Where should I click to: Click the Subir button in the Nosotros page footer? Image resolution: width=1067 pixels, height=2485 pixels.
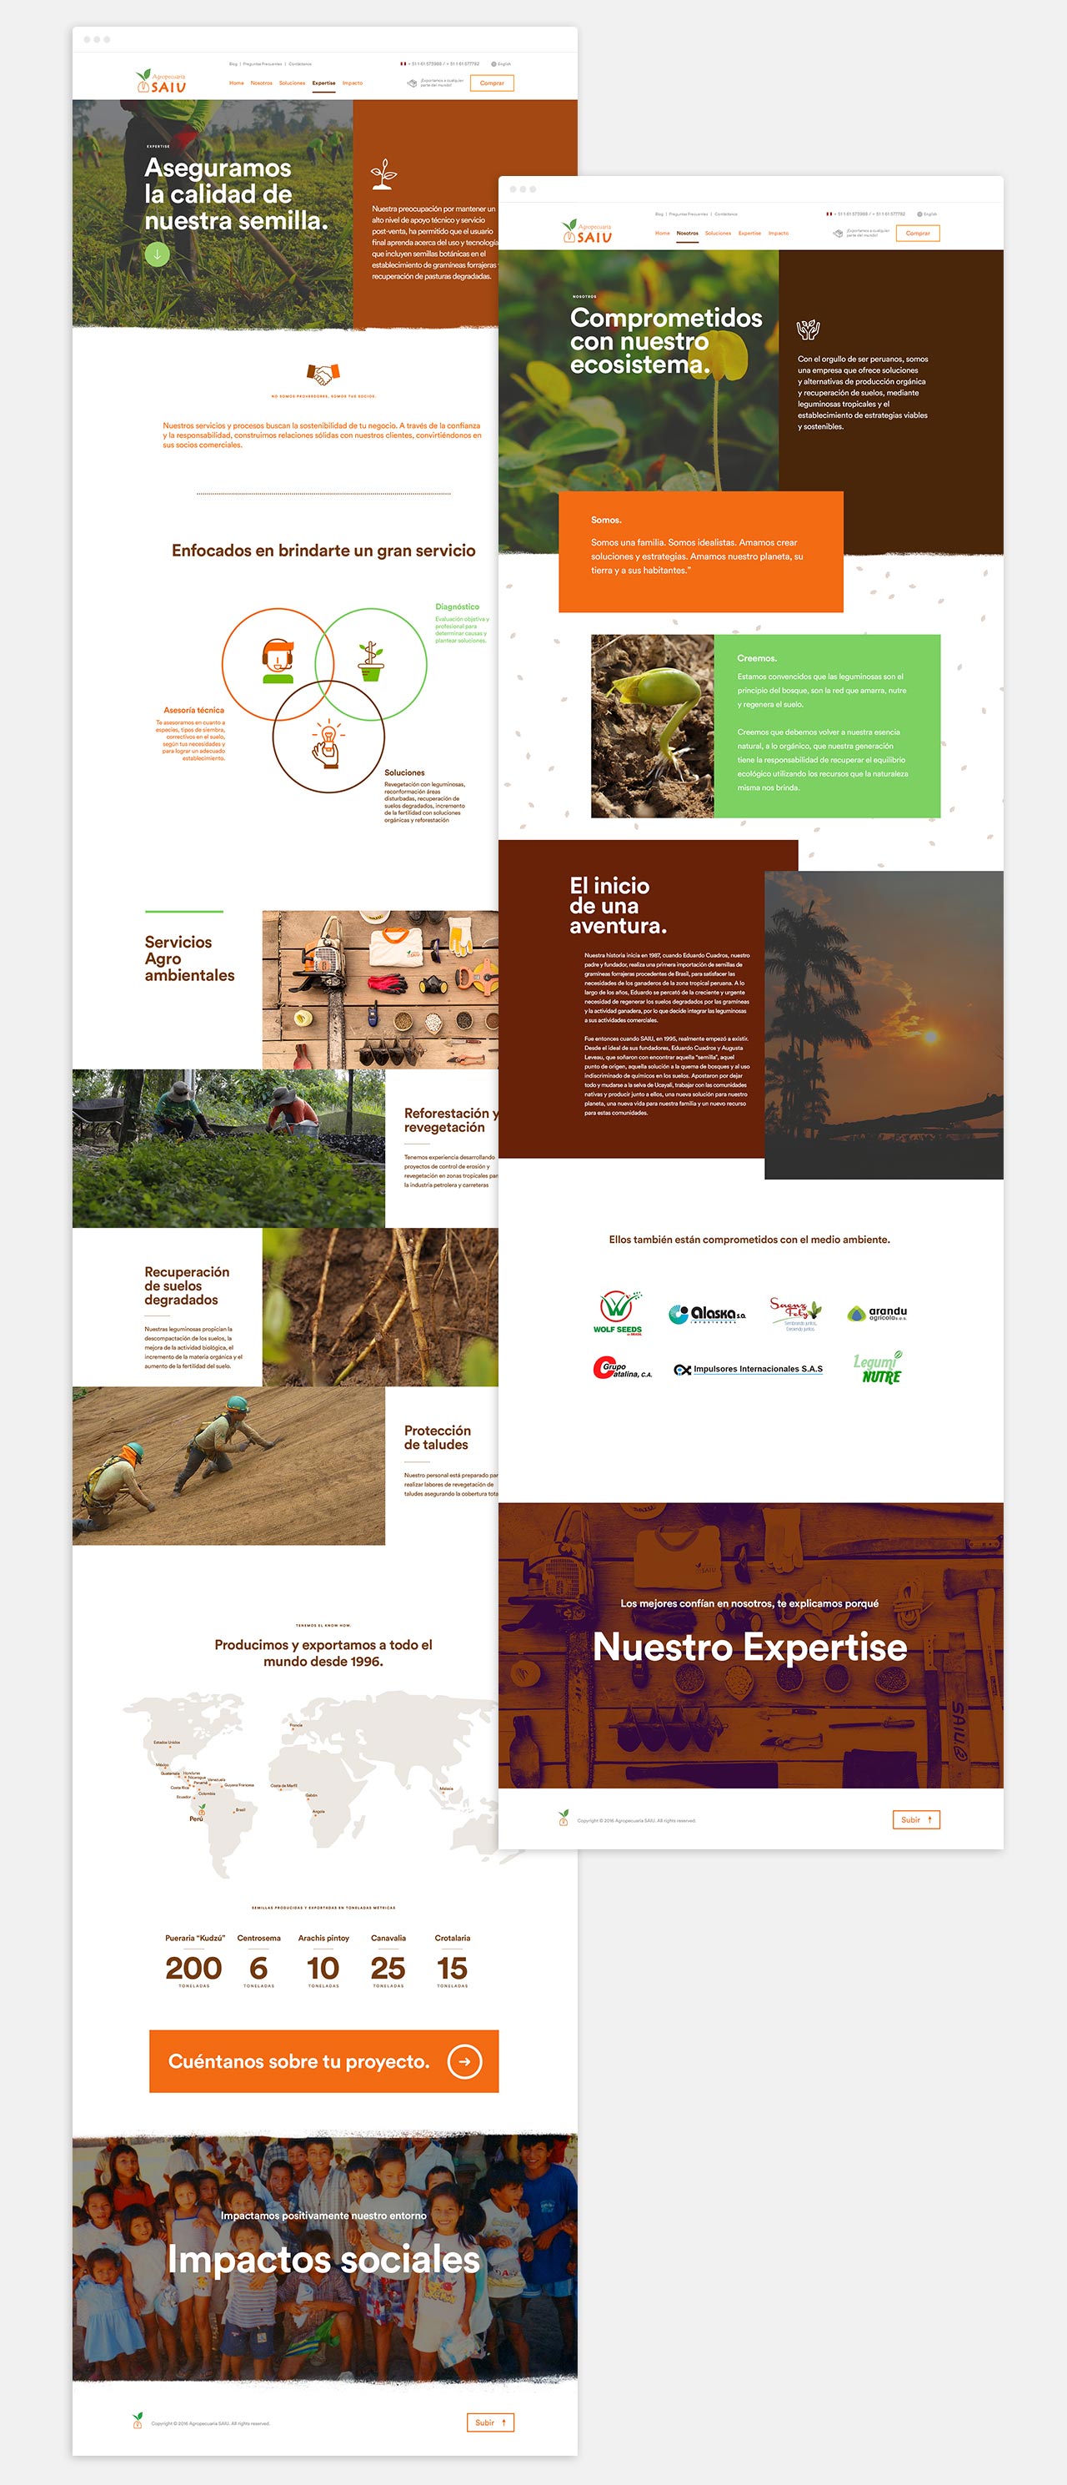pos(917,1819)
